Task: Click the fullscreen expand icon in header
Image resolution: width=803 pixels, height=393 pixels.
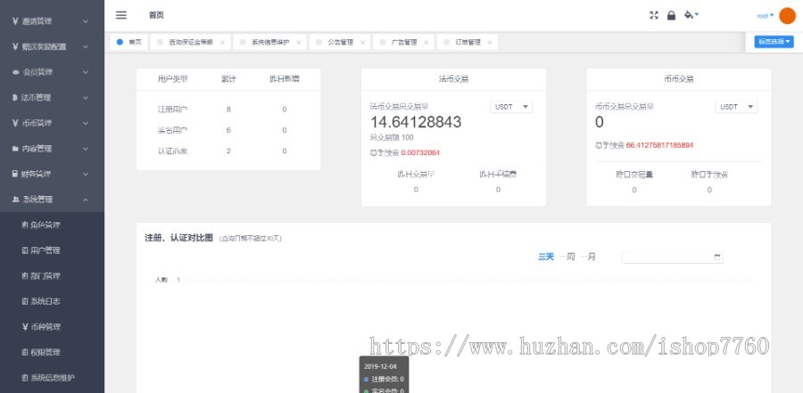Action: point(654,15)
